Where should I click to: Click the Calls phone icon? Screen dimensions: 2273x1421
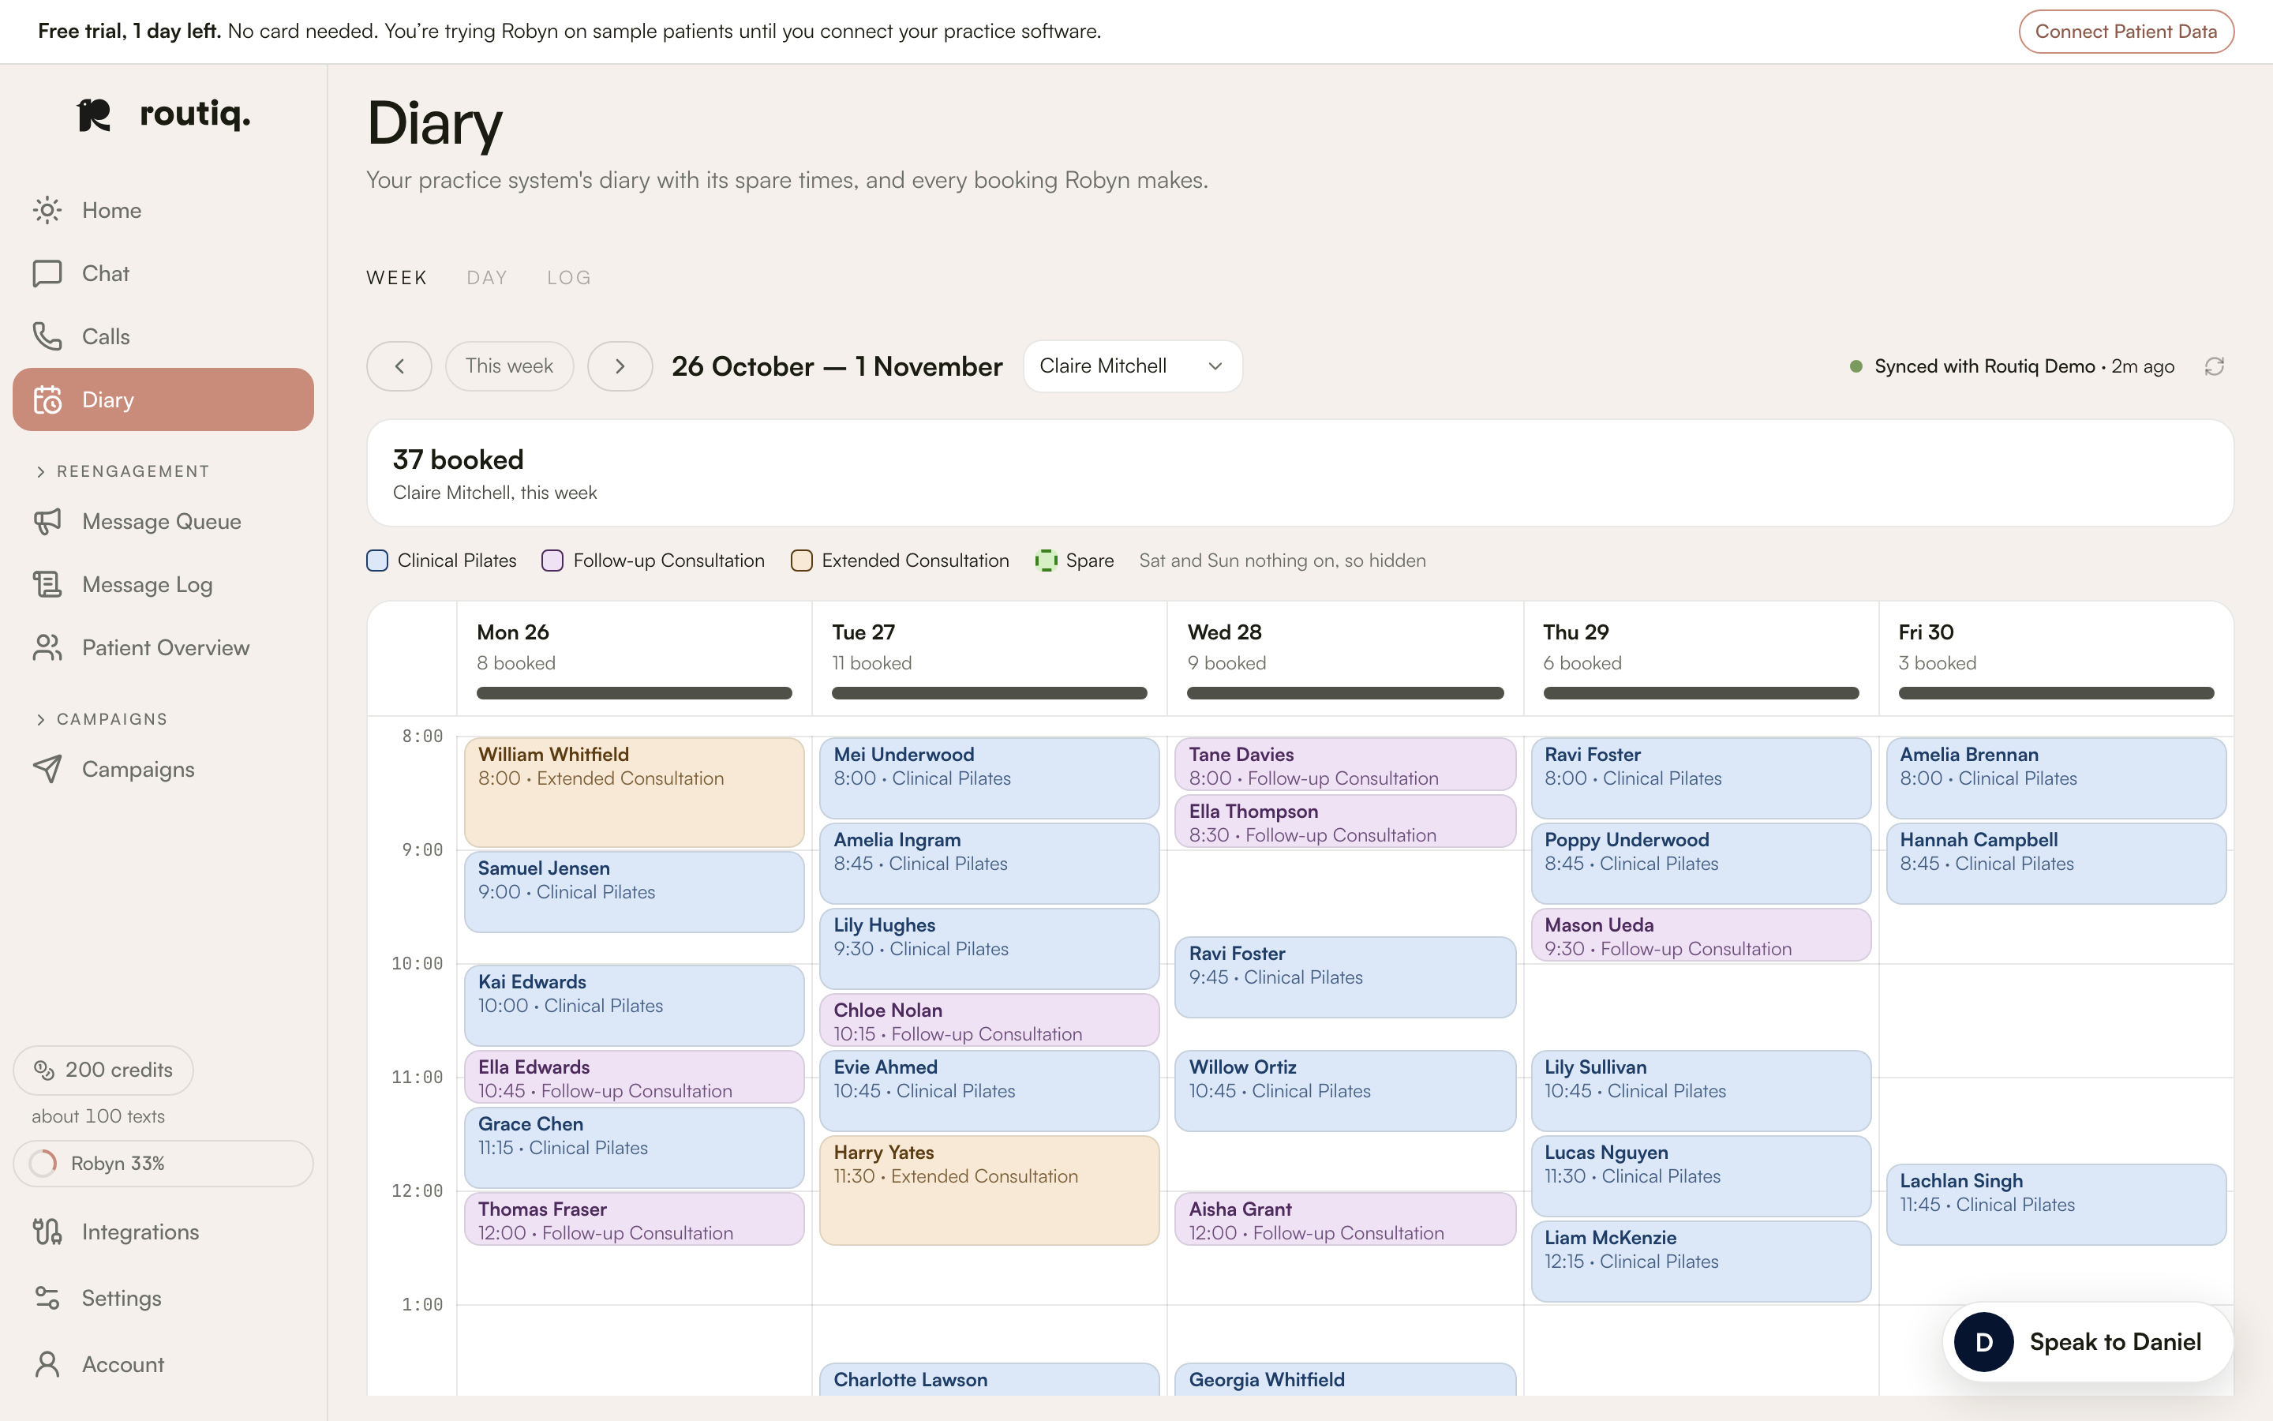47,336
